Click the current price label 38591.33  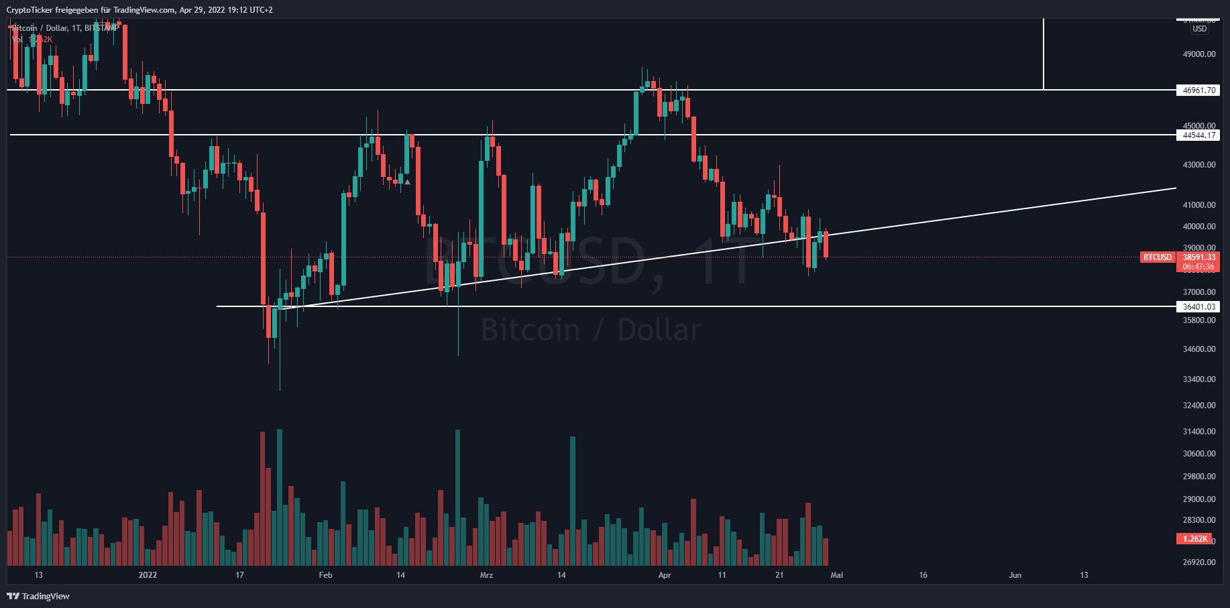click(x=1199, y=257)
